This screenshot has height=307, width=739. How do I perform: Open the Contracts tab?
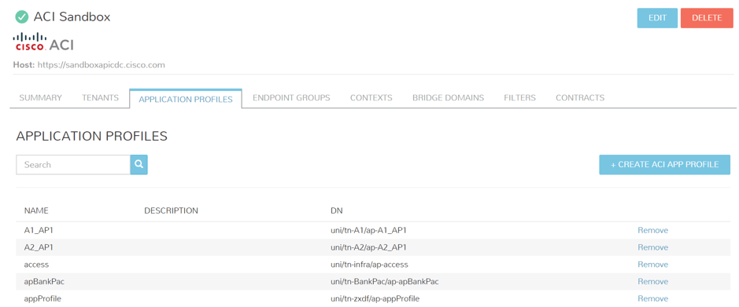(x=580, y=98)
